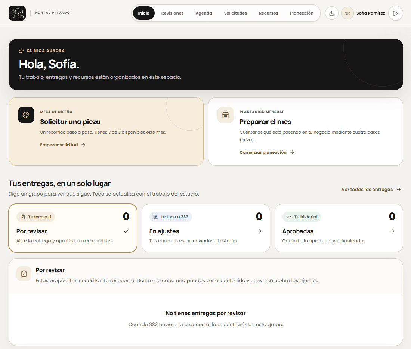Click the 333 Estudio logo
The width and height of the screenshot is (411, 349).
tap(17, 13)
